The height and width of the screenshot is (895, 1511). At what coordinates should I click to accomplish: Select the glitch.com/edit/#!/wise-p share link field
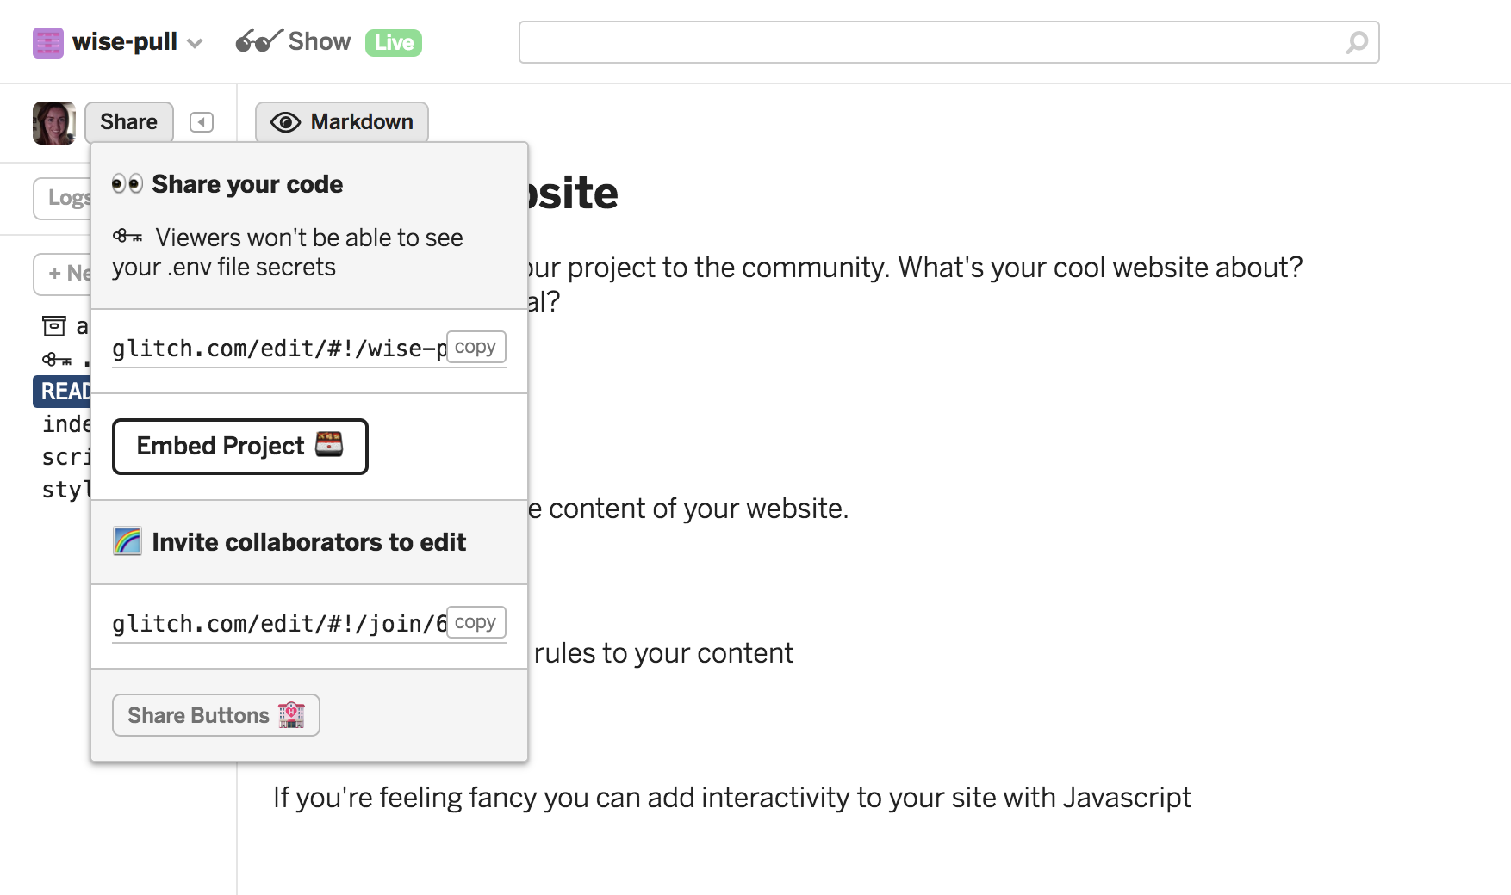(x=279, y=349)
